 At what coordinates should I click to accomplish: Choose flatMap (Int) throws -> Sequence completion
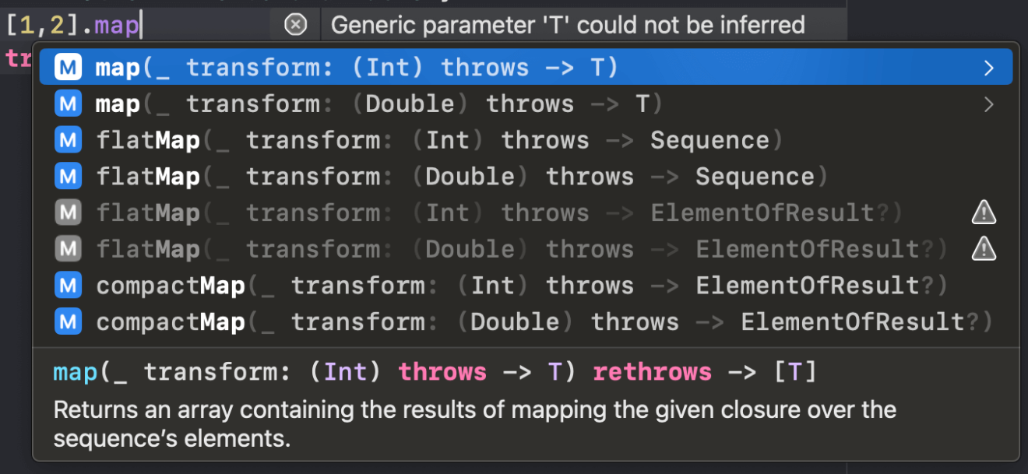tap(526, 140)
